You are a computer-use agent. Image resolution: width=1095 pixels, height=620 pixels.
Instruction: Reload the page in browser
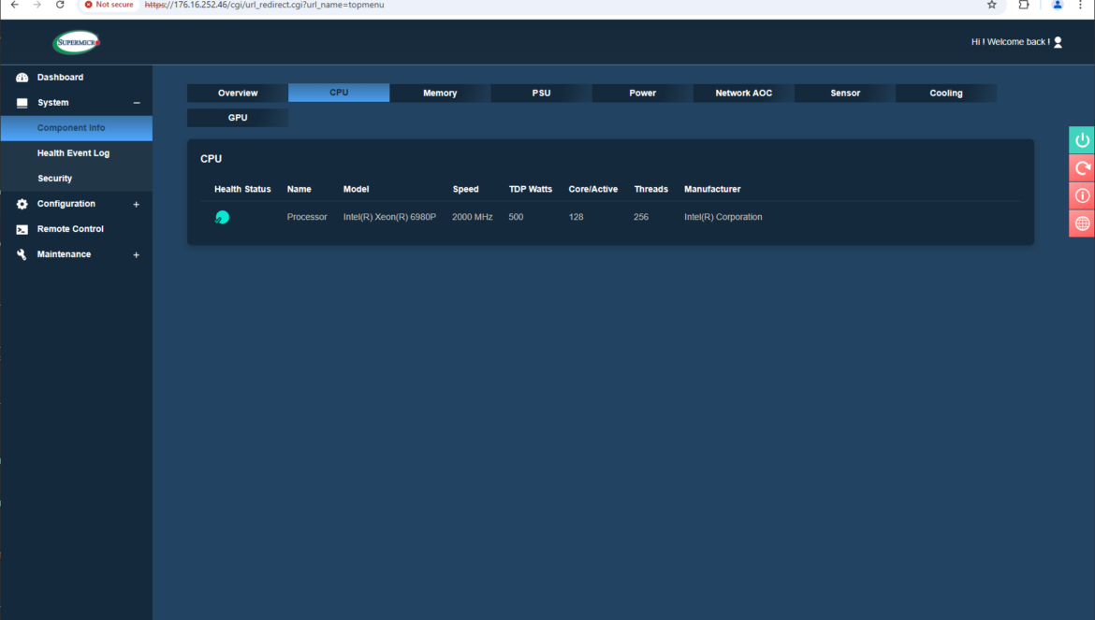coord(60,5)
